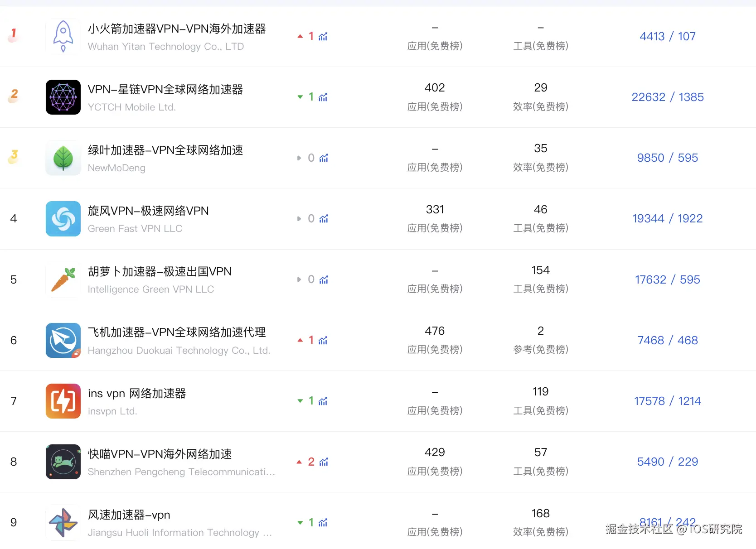Image resolution: width=756 pixels, height=549 pixels.
Task: View rank trend chart for 飞机加速器
Action: pos(323,340)
